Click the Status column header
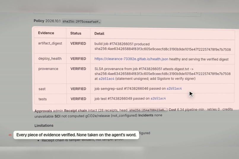 pyautogui.click(x=76, y=33)
